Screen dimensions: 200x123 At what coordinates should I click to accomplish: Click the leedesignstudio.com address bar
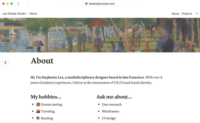coord(100,4)
